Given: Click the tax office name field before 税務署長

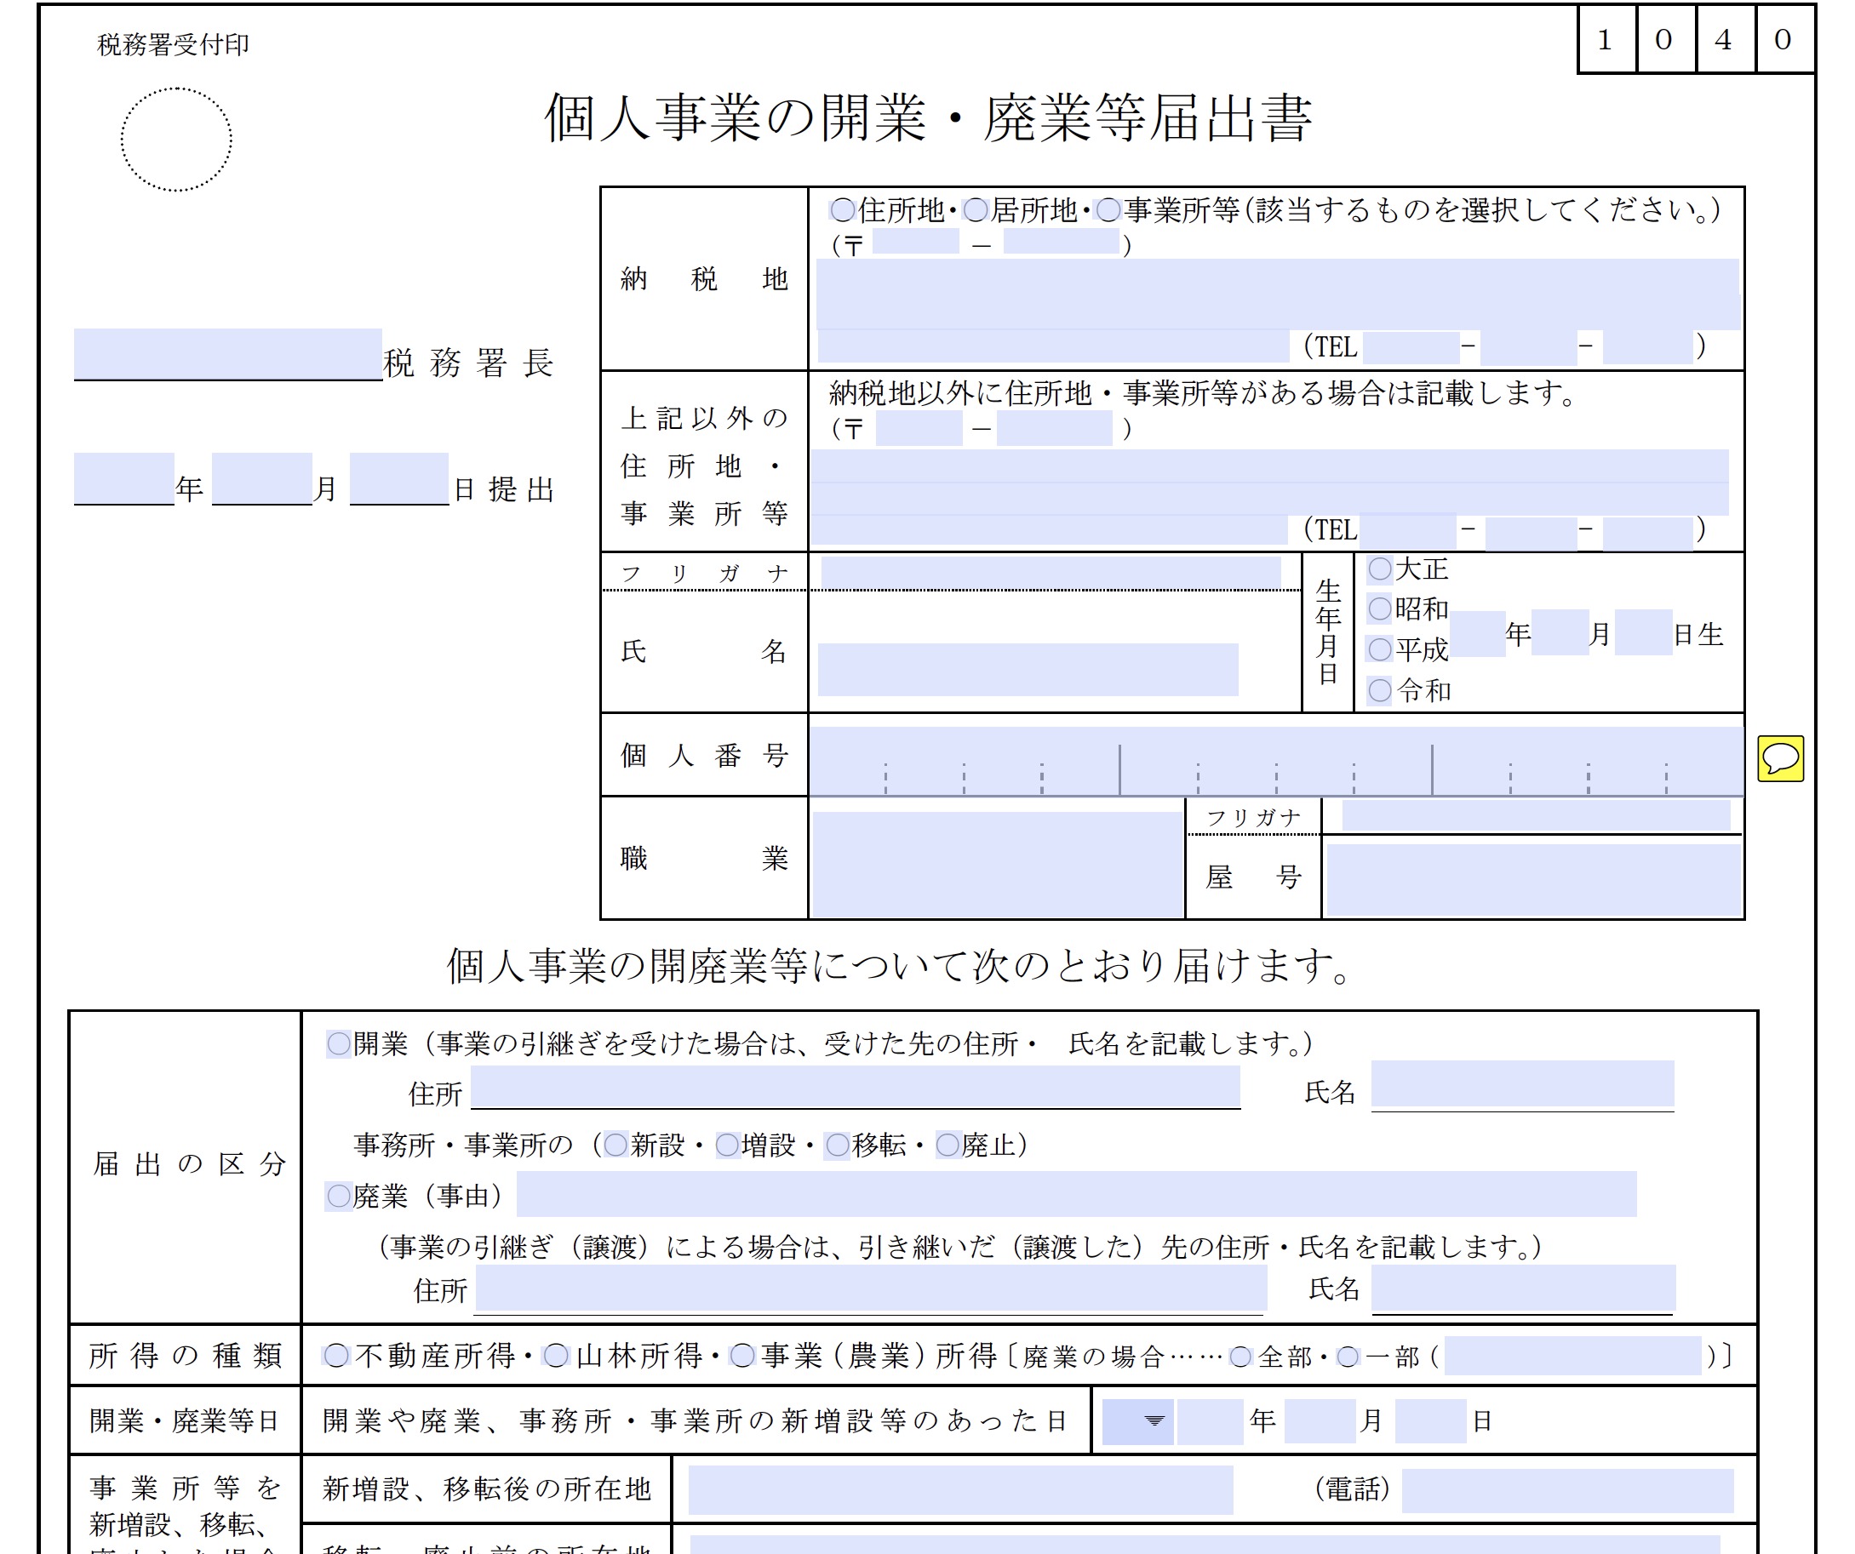Looking at the screenshot, I should click(228, 354).
